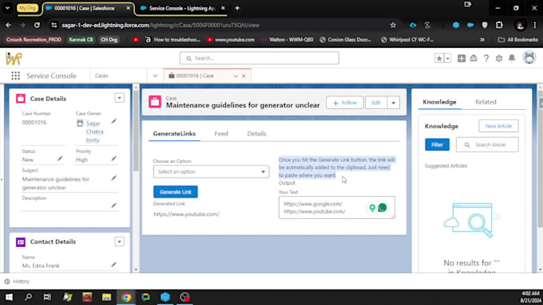The height and width of the screenshot is (305, 543).
Task: Switch to Service Console browser tab
Action: tap(182, 8)
